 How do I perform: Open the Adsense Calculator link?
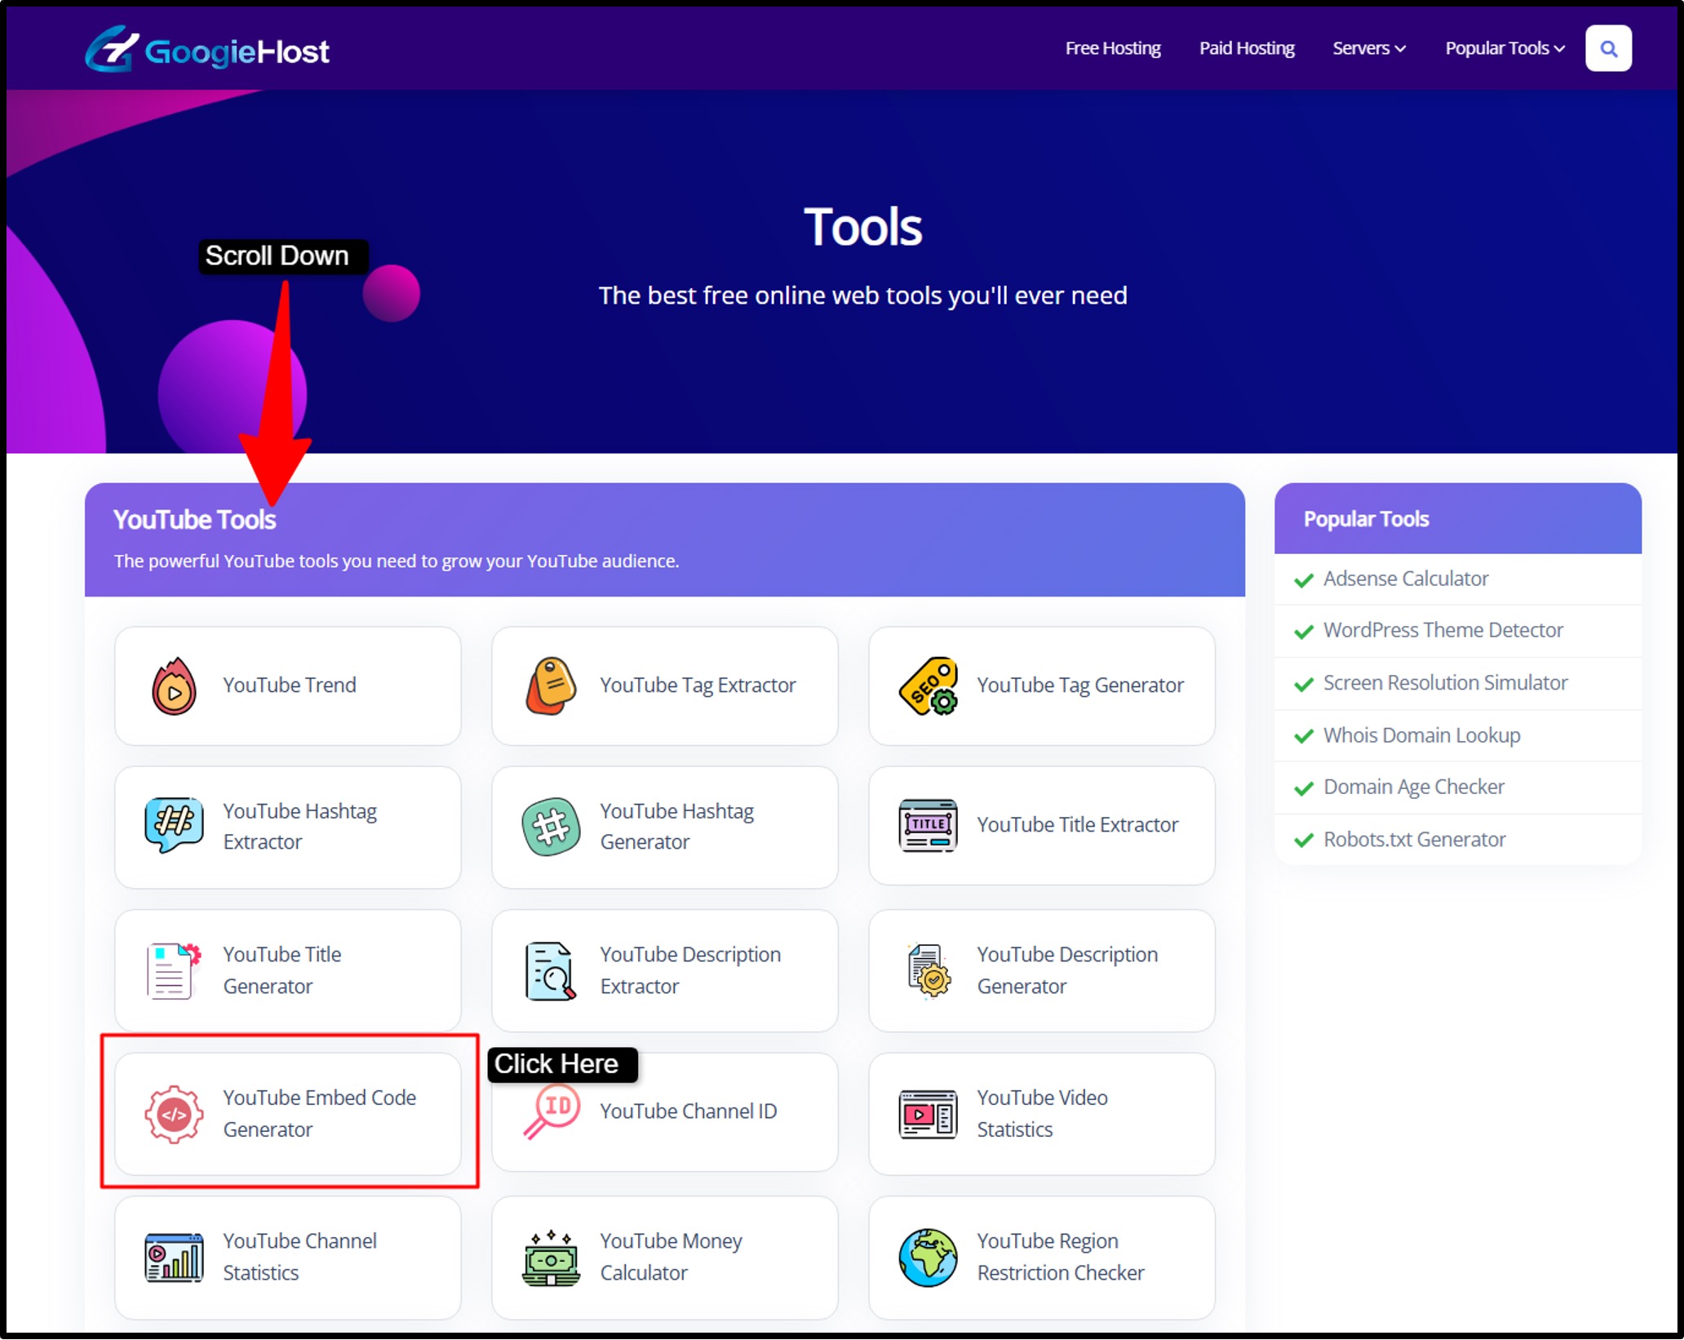tap(1405, 579)
